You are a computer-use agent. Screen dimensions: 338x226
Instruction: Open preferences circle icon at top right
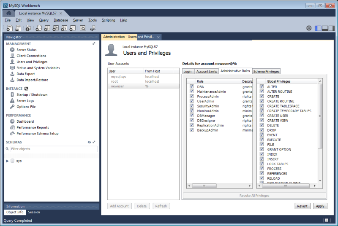pyautogui.click(x=309, y=28)
